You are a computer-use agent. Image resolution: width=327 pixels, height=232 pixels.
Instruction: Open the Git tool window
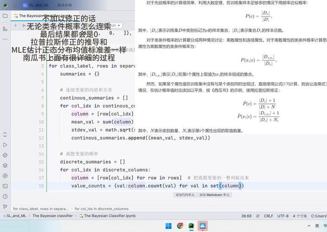[5, 206]
